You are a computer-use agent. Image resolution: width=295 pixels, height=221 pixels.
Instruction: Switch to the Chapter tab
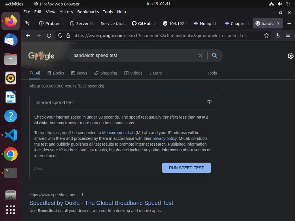click(x=237, y=24)
